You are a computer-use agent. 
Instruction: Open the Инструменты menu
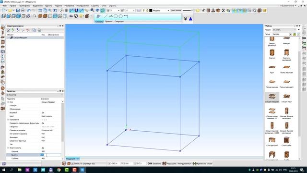coord(83,6)
